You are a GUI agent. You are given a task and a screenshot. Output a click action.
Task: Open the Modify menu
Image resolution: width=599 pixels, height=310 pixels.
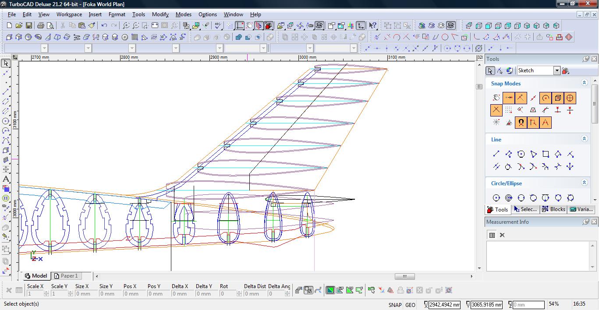point(160,14)
